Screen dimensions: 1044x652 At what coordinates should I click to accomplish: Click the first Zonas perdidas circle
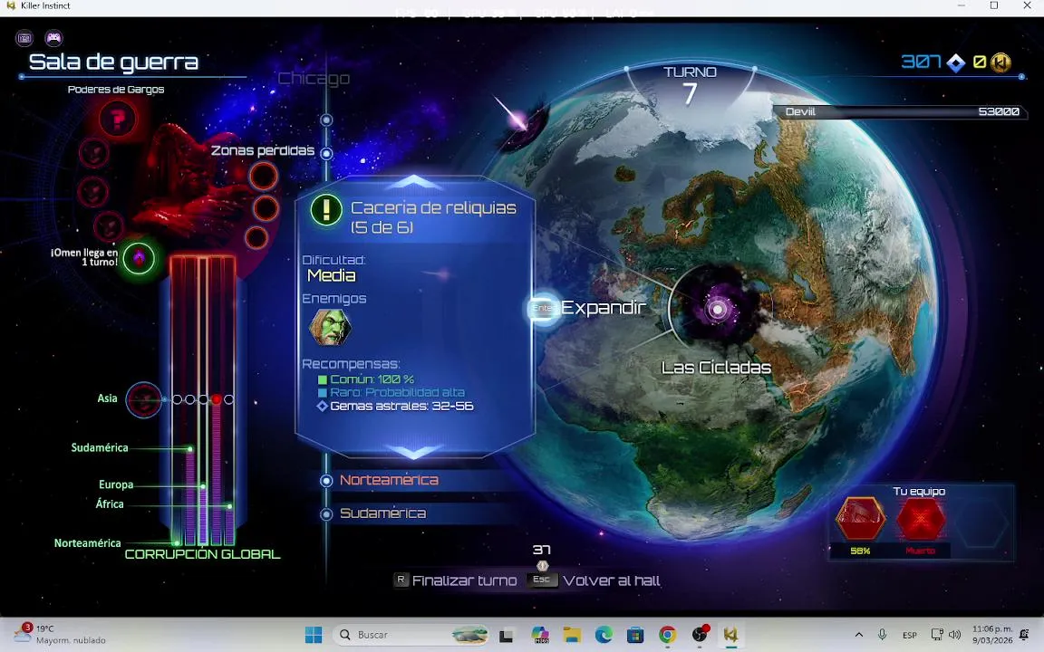264,177
